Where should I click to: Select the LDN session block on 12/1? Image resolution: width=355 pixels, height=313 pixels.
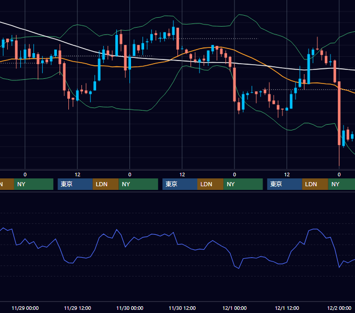(315, 184)
